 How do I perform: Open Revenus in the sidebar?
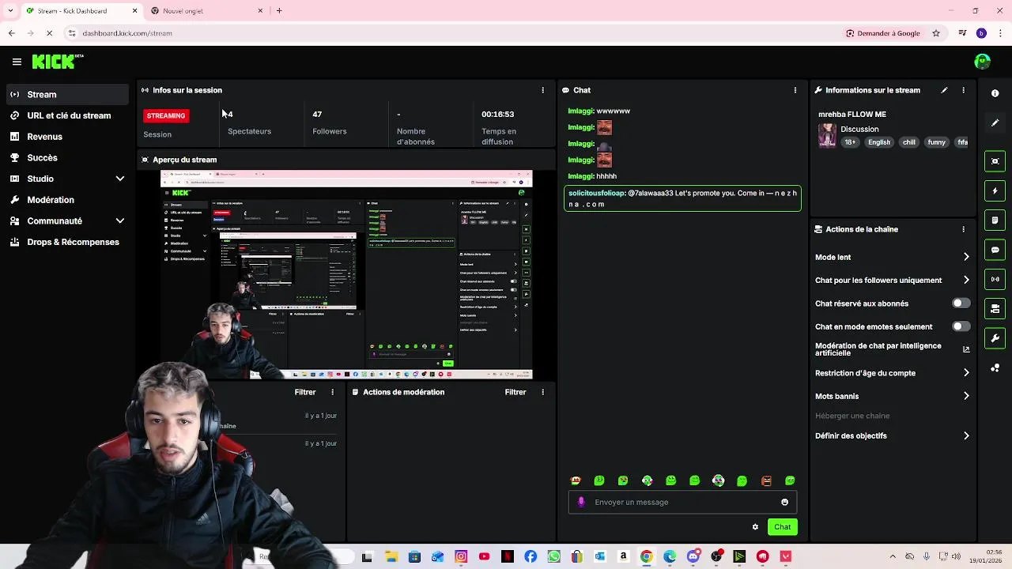[x=68, y=137]
